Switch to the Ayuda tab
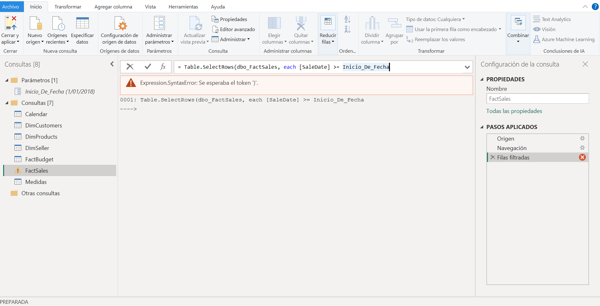600x306 pixels. [218, 7]
